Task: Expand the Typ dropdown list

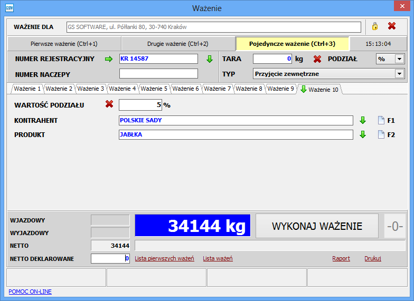Action: click(399, 74)
